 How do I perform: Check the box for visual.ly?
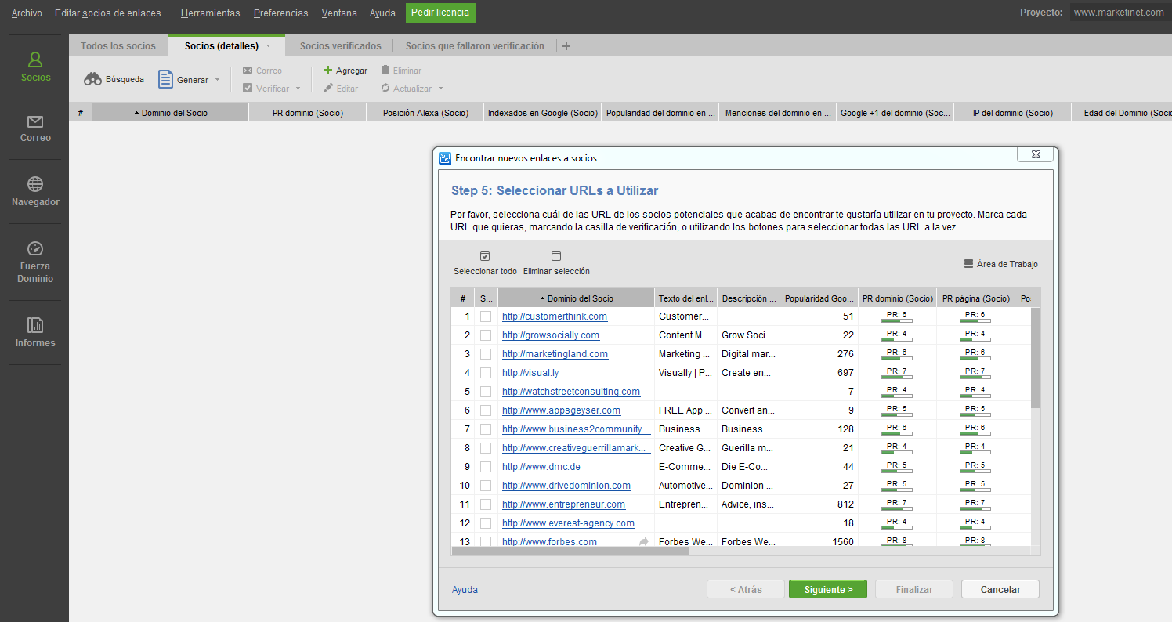coord(486,373)
